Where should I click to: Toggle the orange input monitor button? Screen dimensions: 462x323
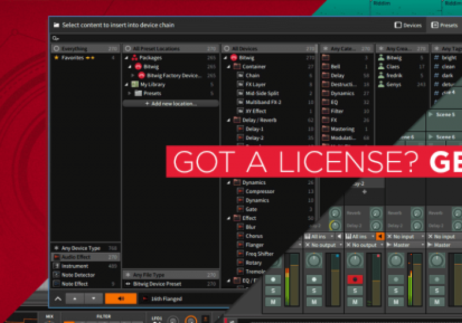[380, 236]
